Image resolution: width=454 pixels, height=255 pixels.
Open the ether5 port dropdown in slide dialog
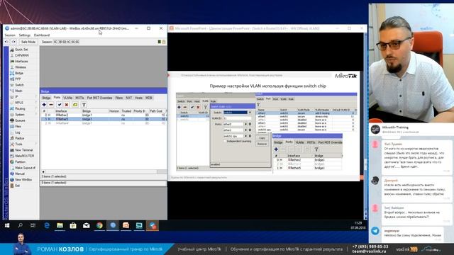point(246,124)
